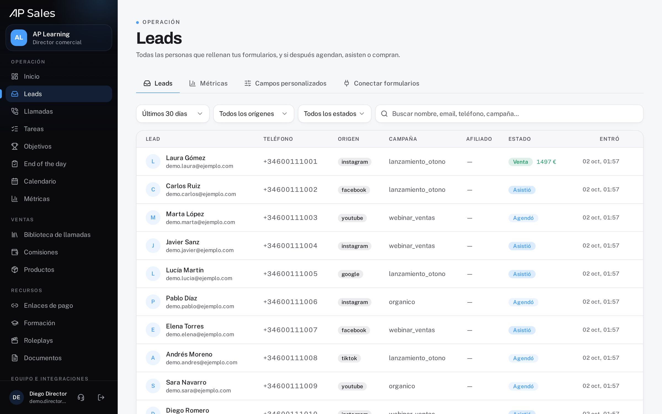Image resolution: width=662 pixels, height=414 pixels.
Task: Focus the lead search field
Action: (x=509, y=114)
